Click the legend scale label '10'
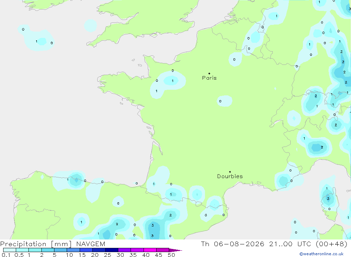Viewport: 351px width, 257px height. tap(69, 255)
